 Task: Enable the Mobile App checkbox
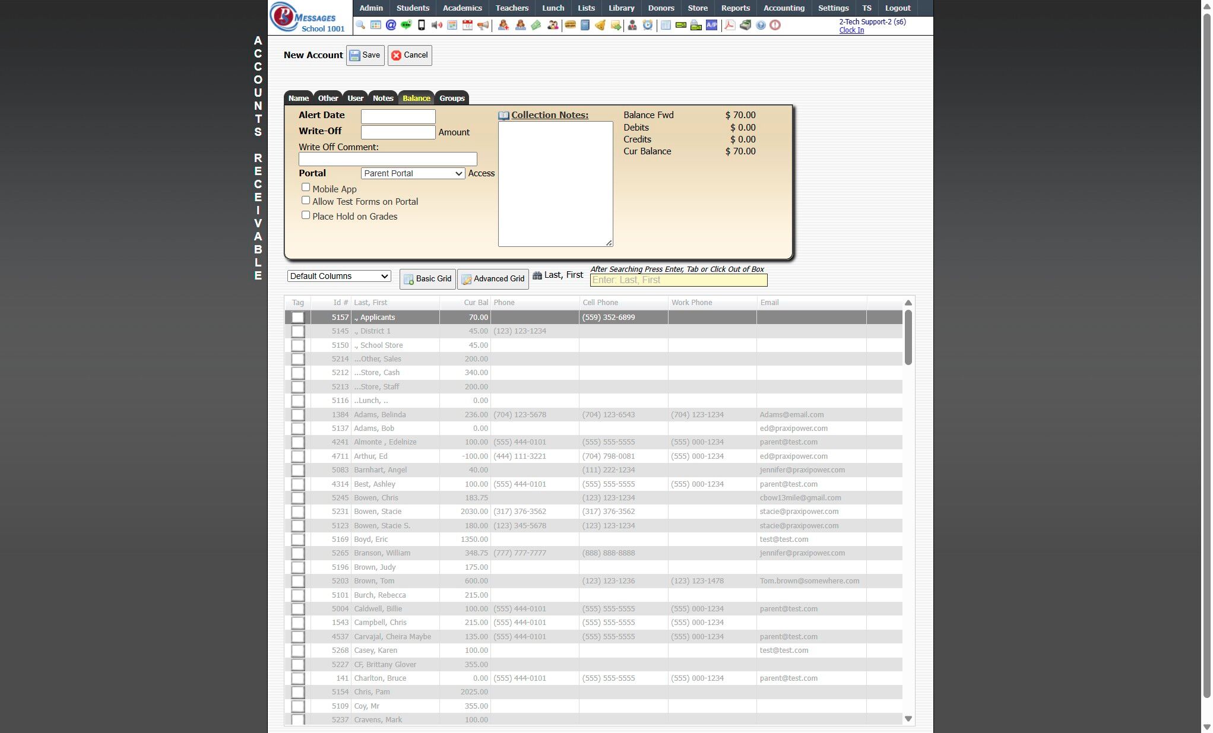tap(306, 188)
